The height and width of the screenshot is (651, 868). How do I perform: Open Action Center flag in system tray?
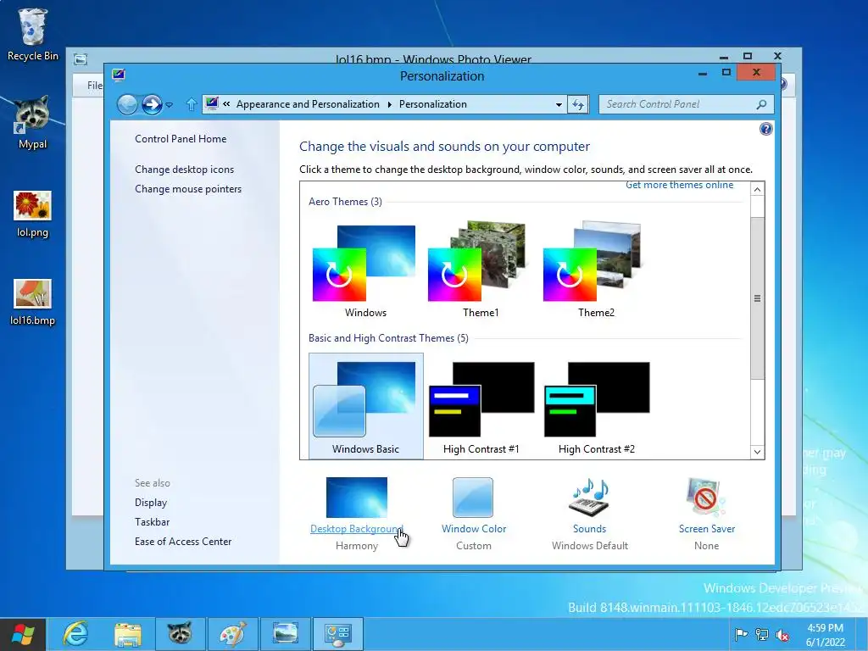tap(741, 634)
